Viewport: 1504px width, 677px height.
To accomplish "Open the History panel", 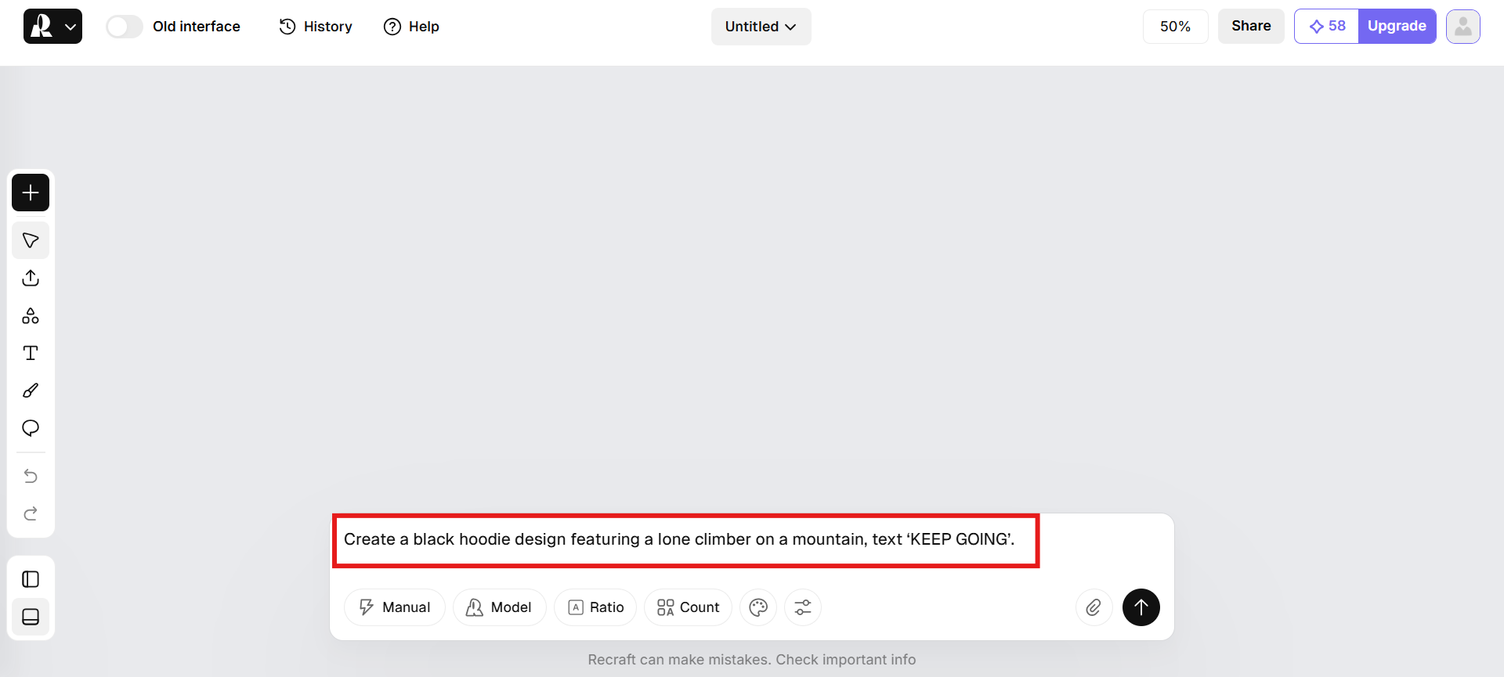I will pyautogui.click(x=316, y=27).
